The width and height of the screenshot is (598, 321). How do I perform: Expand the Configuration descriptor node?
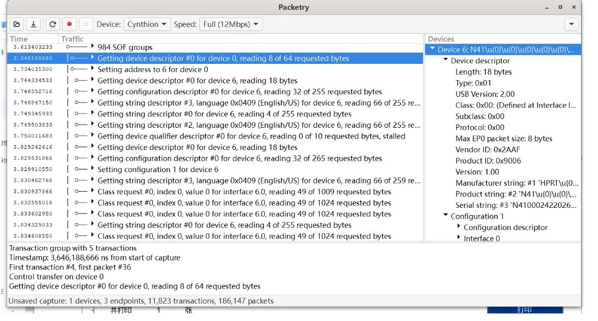click(459, 226)
